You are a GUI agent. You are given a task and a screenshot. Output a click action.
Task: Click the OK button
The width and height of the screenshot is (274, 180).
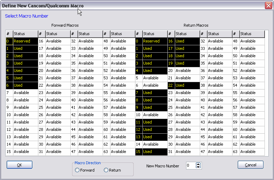point(19,165)
